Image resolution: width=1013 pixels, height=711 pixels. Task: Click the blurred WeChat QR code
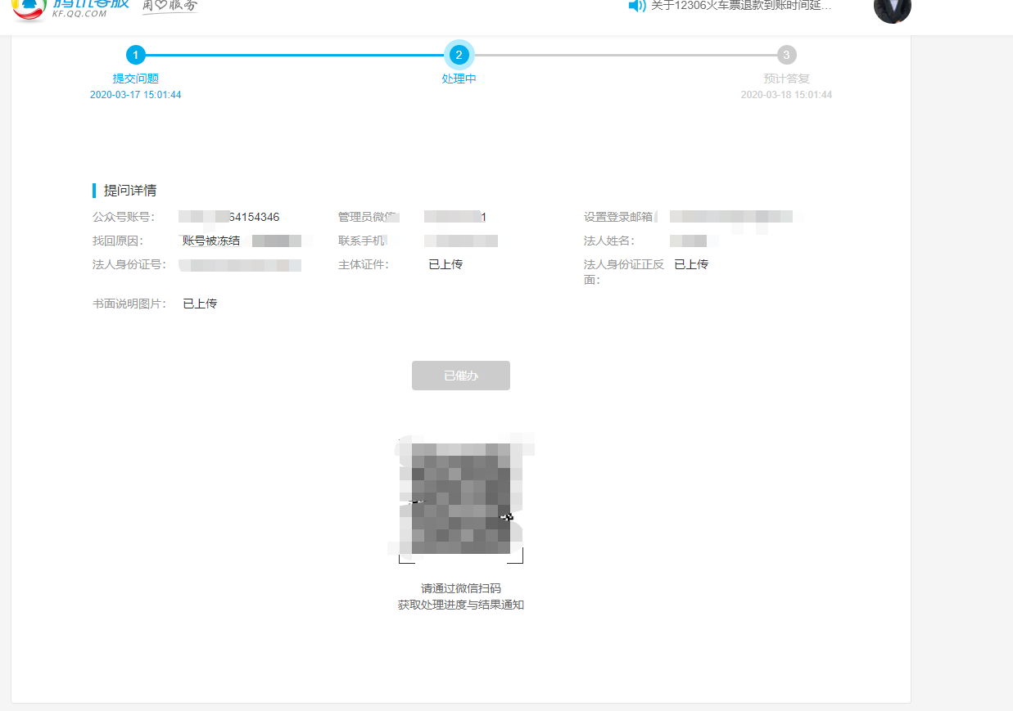click(x=461, y=498)
